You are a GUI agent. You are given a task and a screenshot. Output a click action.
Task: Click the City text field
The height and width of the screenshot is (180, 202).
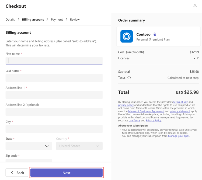54,129
